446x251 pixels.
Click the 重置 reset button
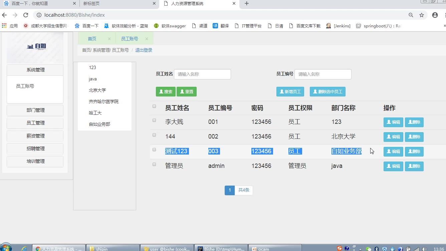[x=187, y=92]
